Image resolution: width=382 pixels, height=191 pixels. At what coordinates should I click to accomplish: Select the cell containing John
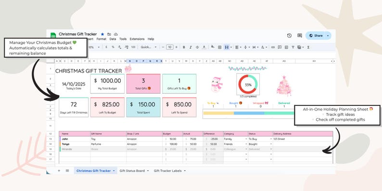coord(75,139)
